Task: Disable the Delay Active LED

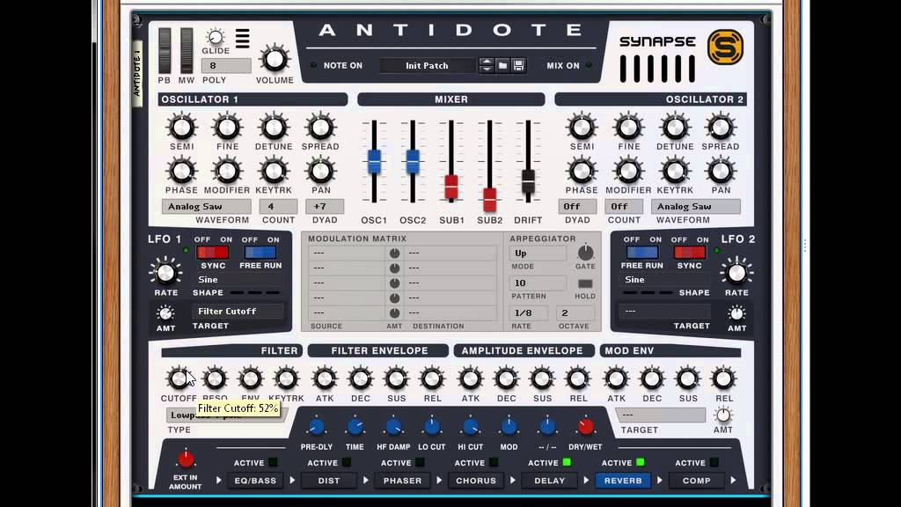Action: 568,462
